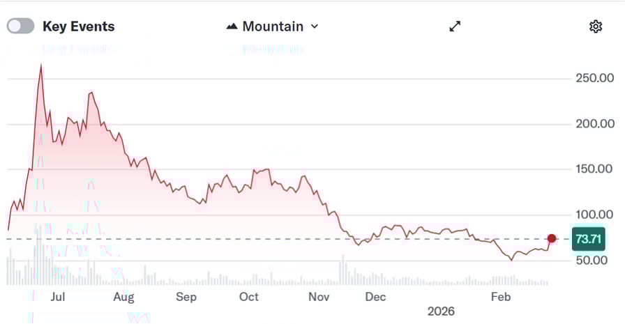Select the Oct label on time axis
Screen dimensions: 625x324
point(249,297)
